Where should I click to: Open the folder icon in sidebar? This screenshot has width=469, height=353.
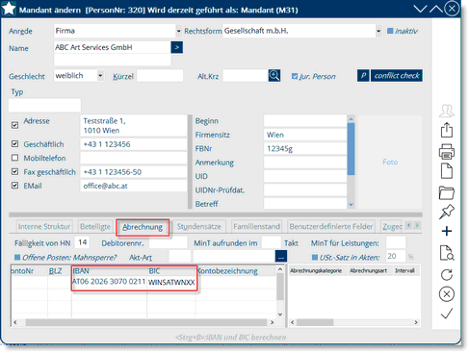[447, 192]
